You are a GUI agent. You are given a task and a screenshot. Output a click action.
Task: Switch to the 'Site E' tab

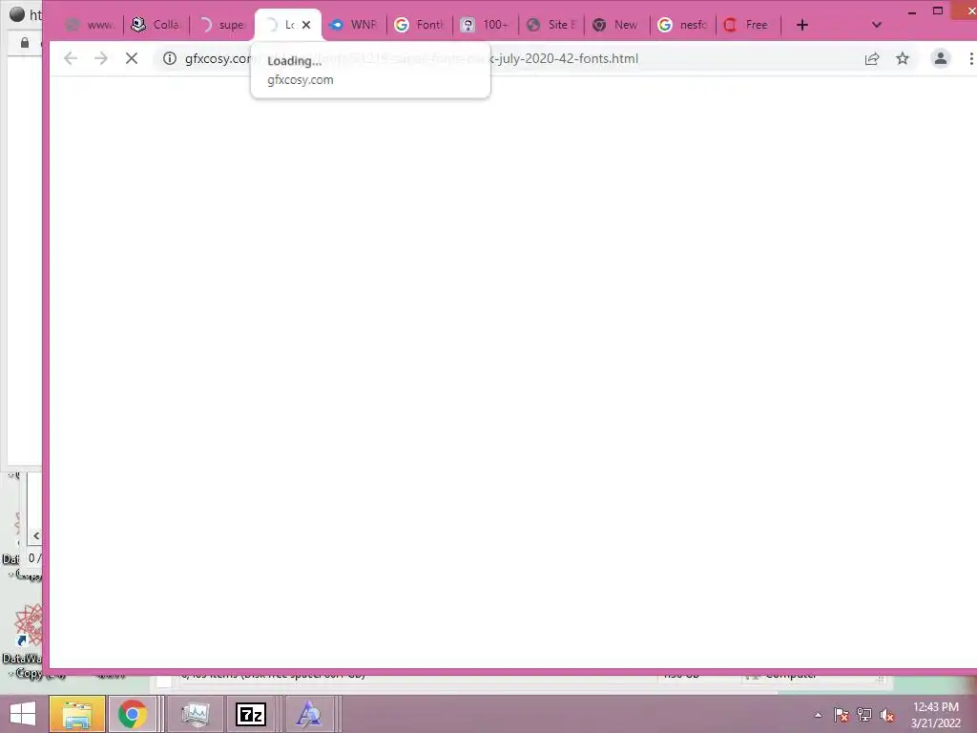pos(551,25)
